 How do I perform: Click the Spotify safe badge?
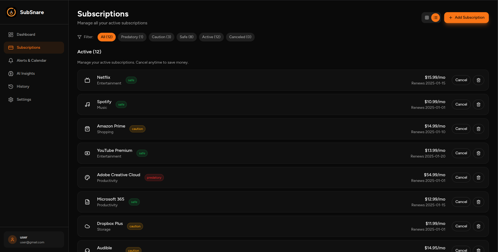121,104
